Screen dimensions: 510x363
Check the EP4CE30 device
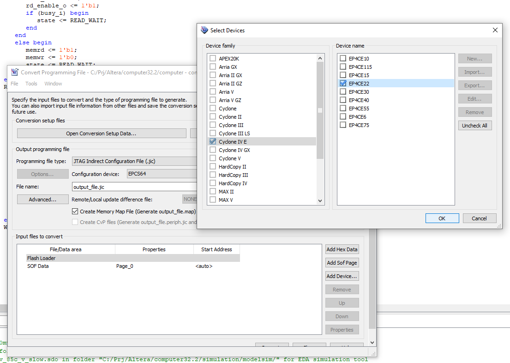343,91
